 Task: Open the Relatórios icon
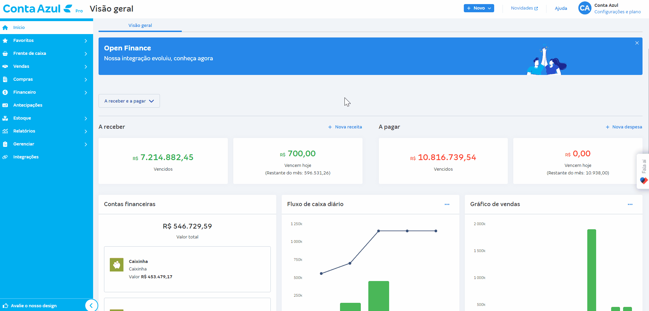(x=5, y=131)
